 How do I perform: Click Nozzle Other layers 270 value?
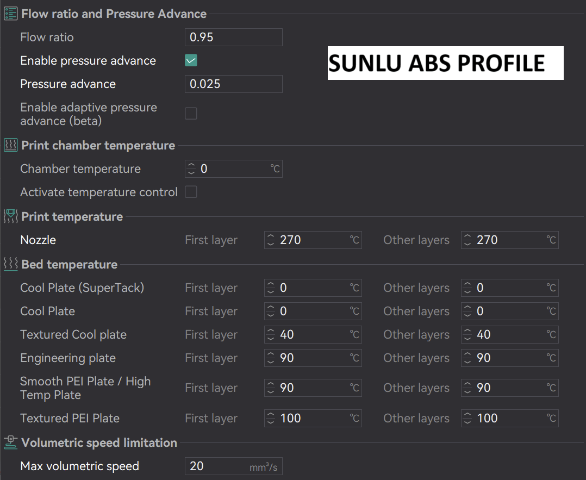(487, 240)
